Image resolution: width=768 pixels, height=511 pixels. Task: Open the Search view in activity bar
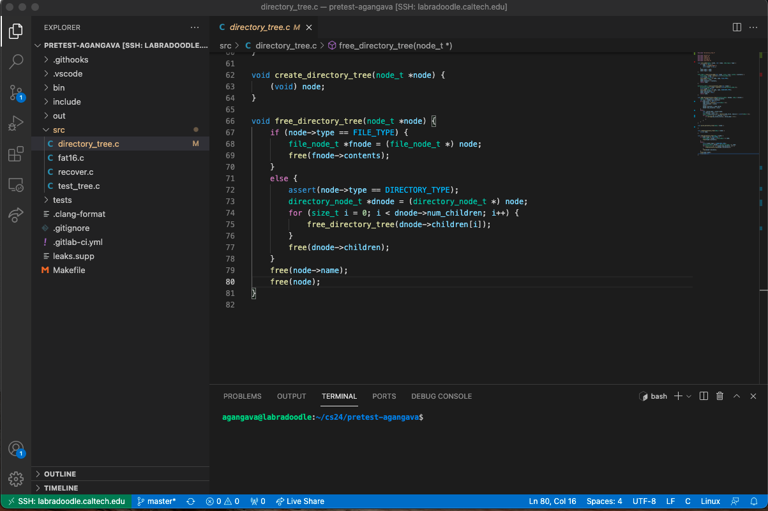[x=16, y=61]
